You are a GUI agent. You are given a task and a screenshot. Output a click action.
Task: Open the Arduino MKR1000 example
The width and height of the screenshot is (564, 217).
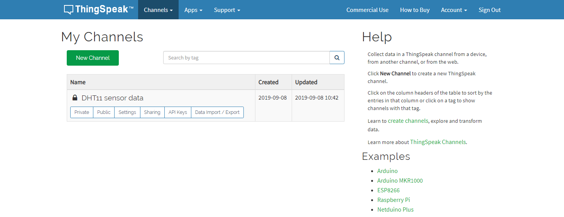point(400,180)
